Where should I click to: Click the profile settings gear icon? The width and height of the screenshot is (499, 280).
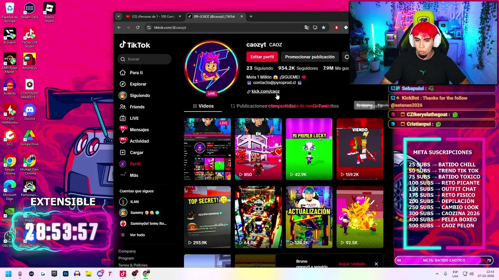(347, 57)
